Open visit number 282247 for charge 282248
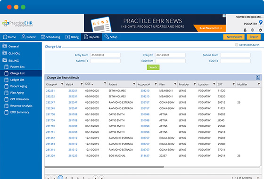 [x=73, y=108]
